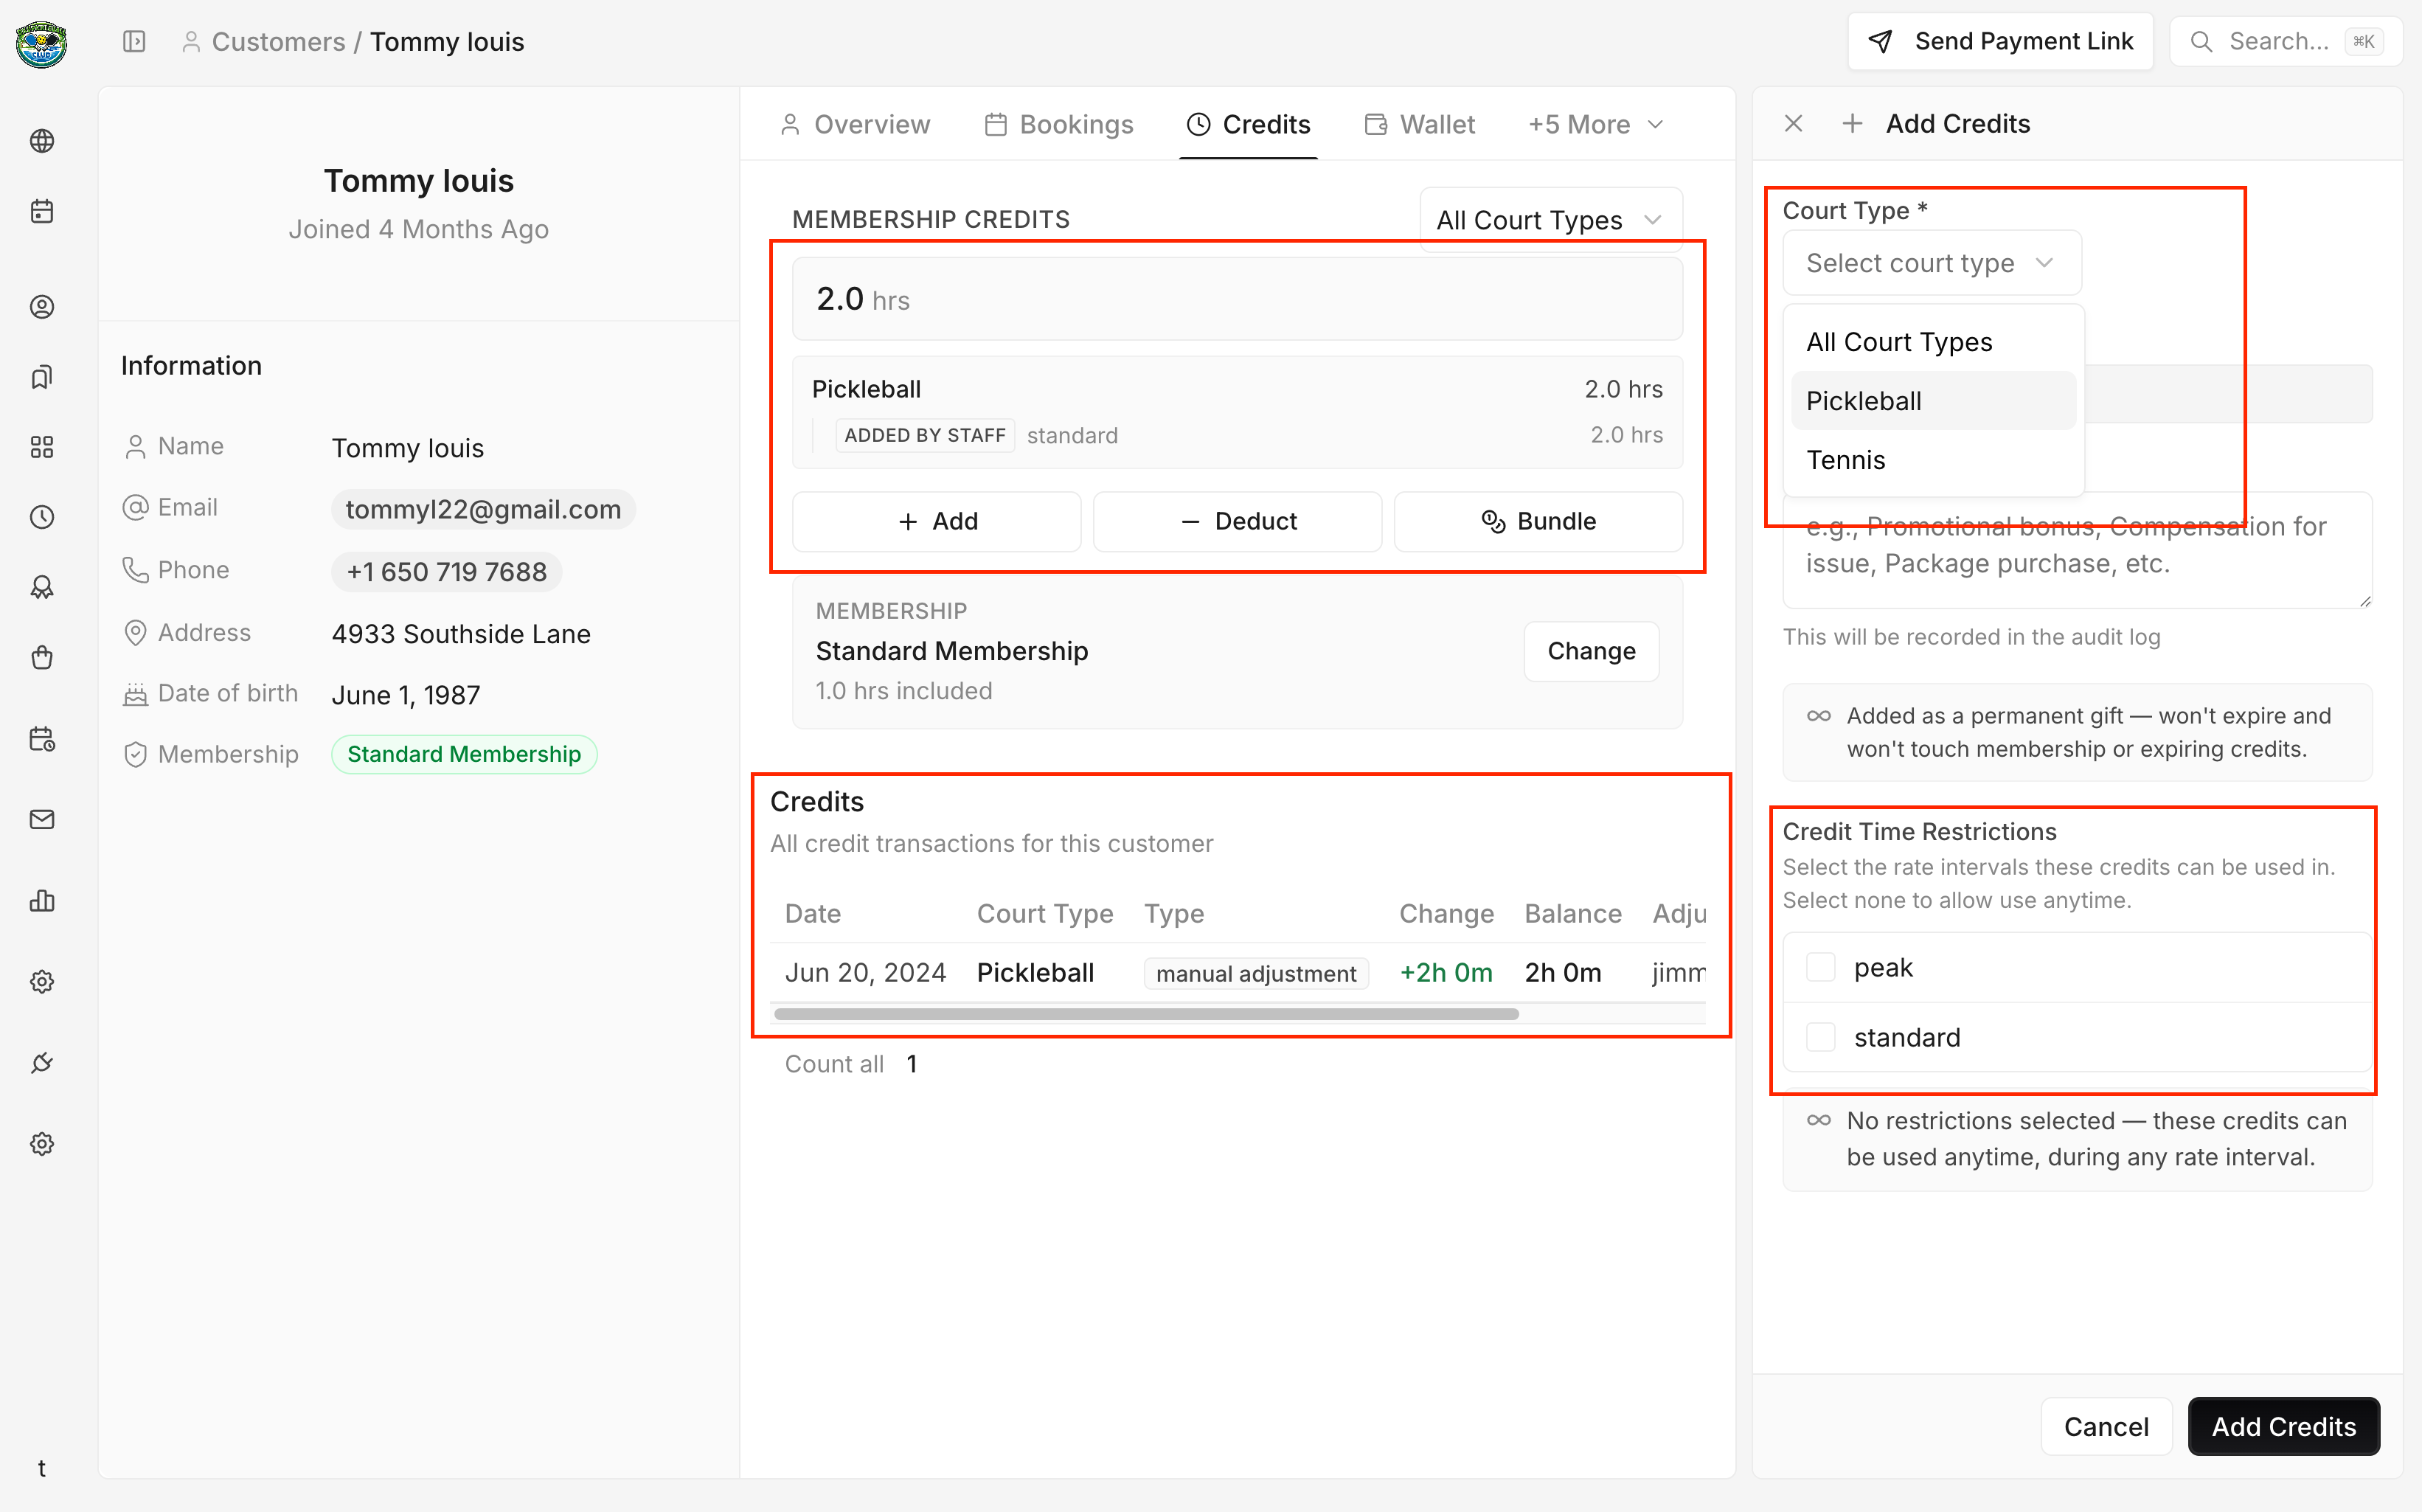This screenshot has width=2422, height=1512.
Task: Click the "Count all 1" footer text
Action: tap(850, 1064)
